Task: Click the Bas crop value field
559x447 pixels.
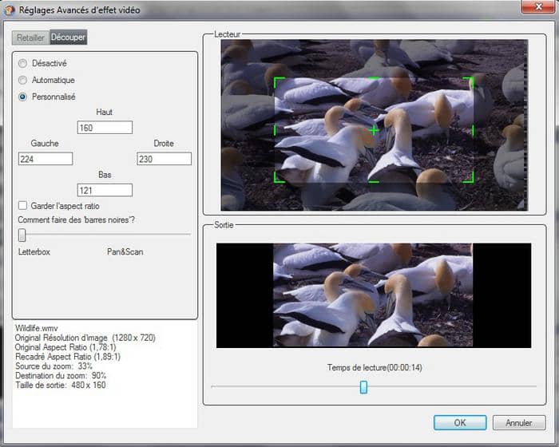Action: coord(105,190)
